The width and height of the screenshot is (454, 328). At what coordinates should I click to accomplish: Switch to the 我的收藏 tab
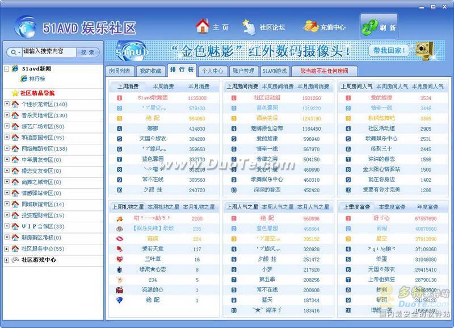click(150, 70)
